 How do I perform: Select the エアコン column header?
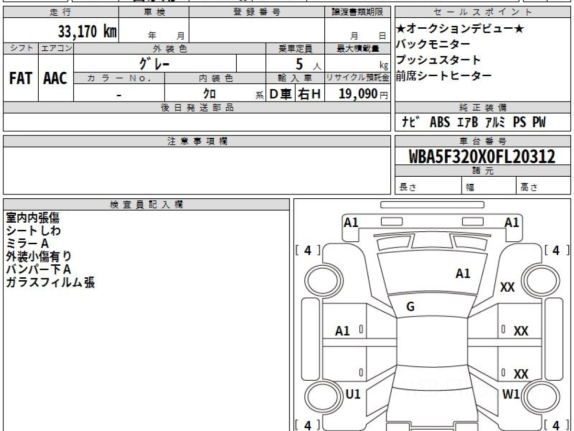[x=56, y=48]
